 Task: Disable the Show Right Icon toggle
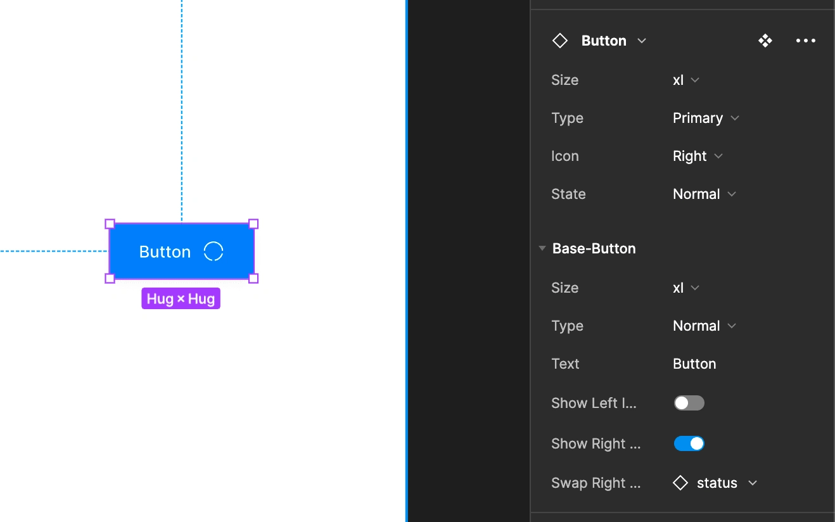point(689,443)
